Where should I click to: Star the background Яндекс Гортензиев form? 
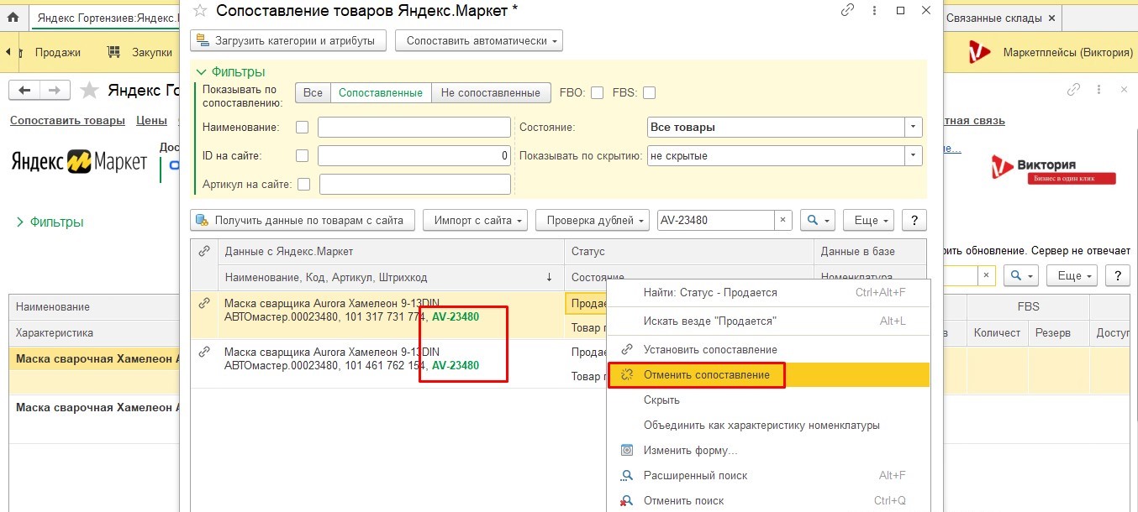tap(87, 90)
